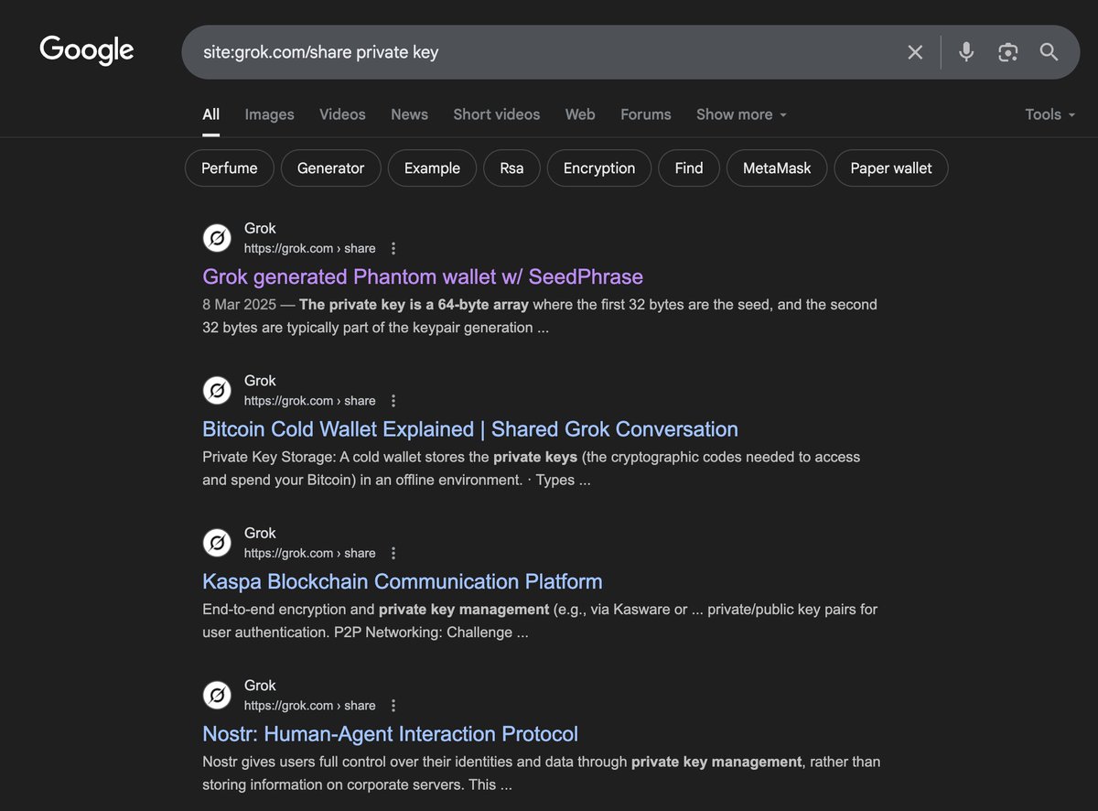Start voice search with microphone icon
The image size is (1098, 811).
pyautogui.click(x=966, y=52)
